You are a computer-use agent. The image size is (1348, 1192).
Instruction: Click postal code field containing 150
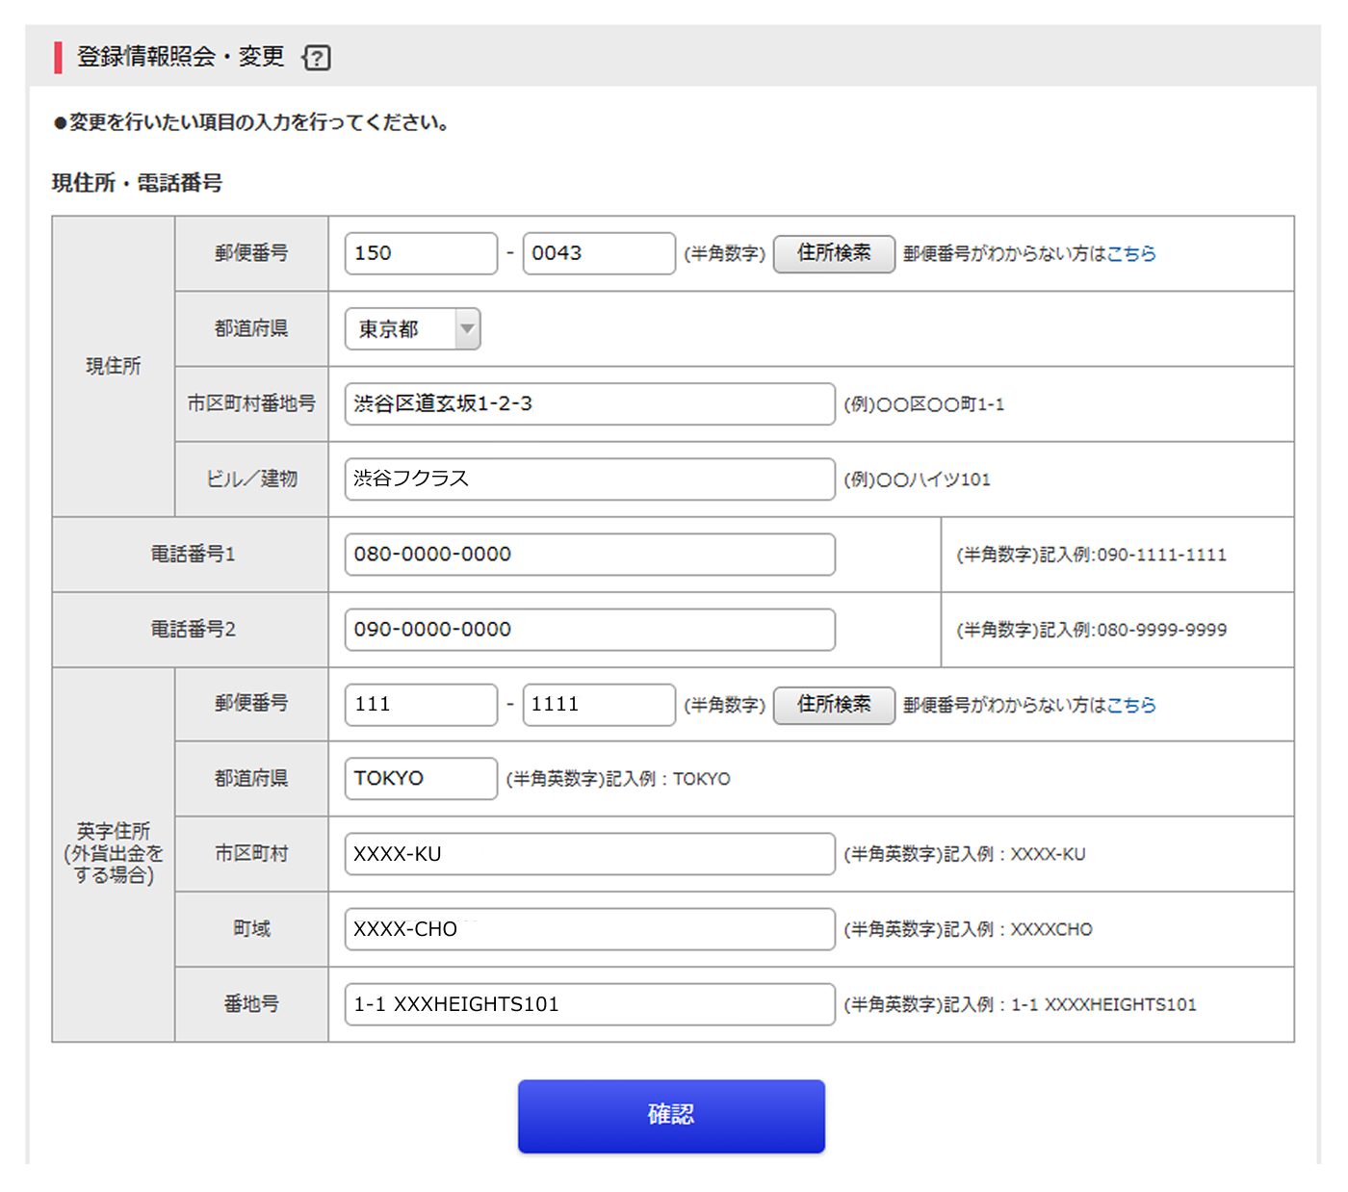coord(421,254)
